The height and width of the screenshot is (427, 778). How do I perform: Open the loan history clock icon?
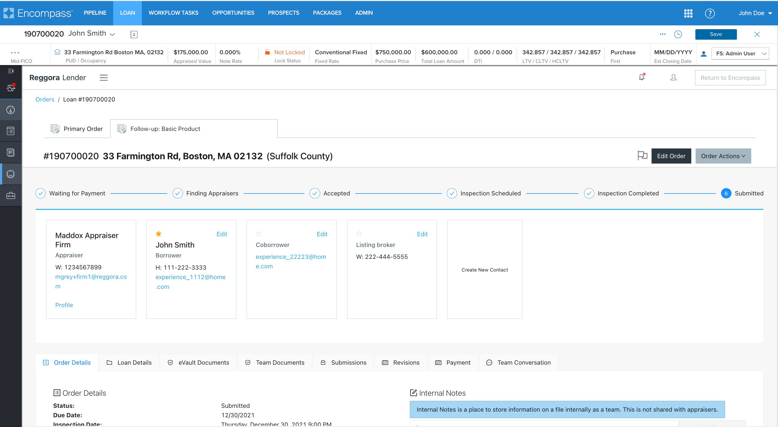coord(678,34)
